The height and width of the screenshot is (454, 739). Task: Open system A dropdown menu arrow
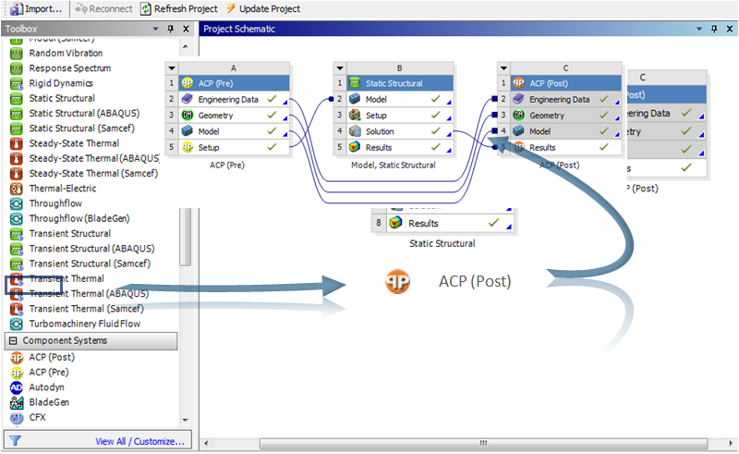tap(172, 67)
